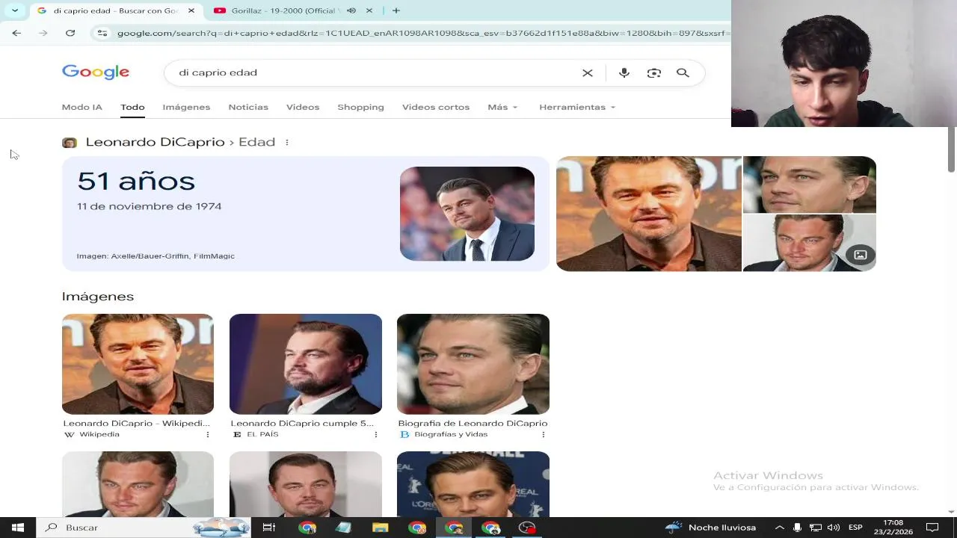Open the EL PAÍS DiCaprio image result
Image resolution: width=957 pixels, height=538 pixels.
[x=306, y=364]
